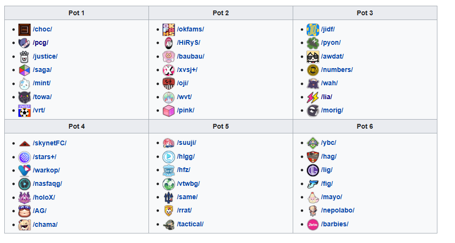Viewport: 455px width, 243px height.
Task: Open the /justice/ team link
Action: (45, 56)
